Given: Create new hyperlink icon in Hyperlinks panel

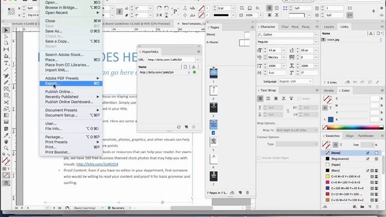Looking at the screenshot, I should (x=186, y=127).
